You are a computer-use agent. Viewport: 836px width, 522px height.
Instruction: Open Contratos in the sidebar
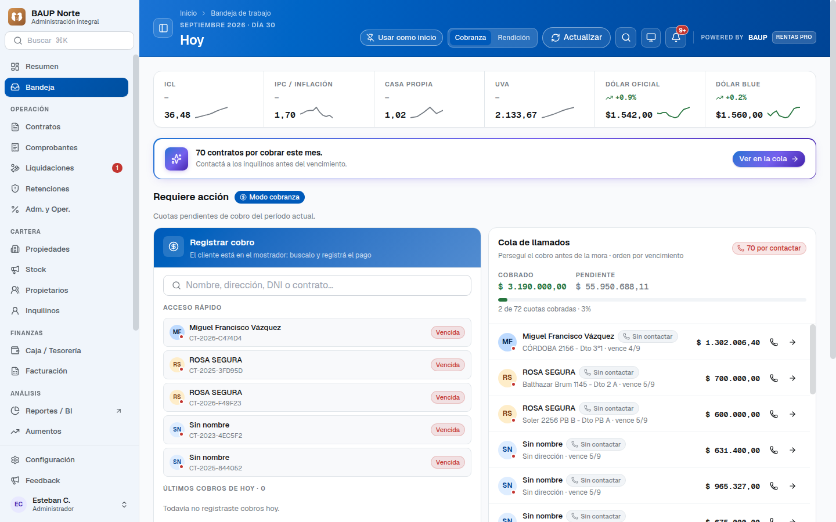tap(66, 127)
